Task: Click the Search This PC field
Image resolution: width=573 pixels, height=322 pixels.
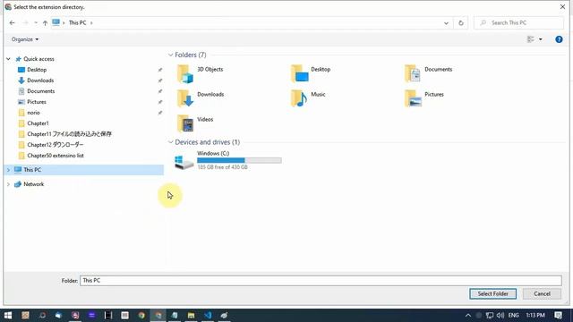Action: point(519,22)
